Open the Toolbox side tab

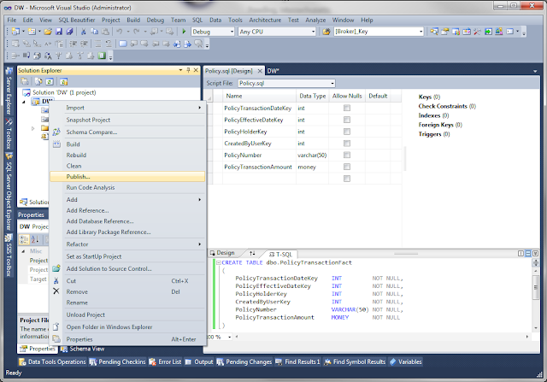[9, 134]
